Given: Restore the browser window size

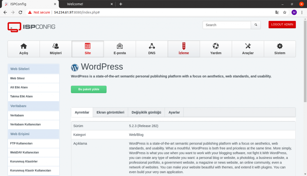Looking at the screenshot, I should point(292,4).
